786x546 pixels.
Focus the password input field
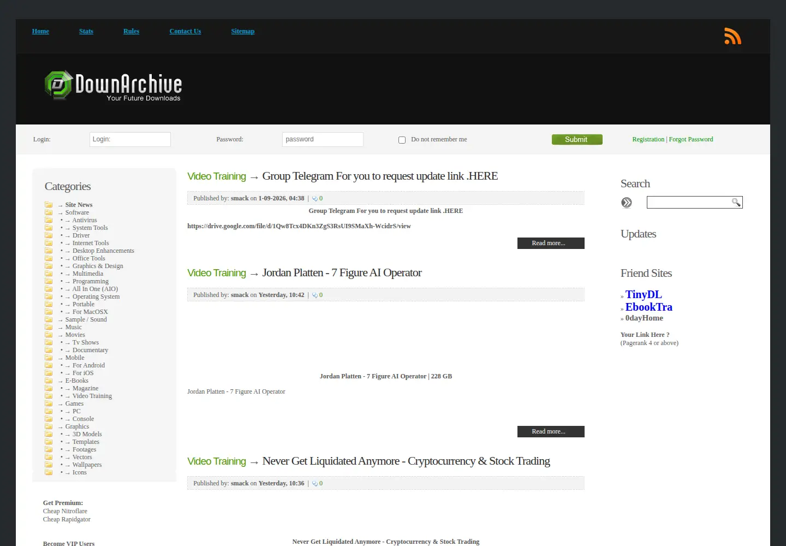[x=323, y=139]
